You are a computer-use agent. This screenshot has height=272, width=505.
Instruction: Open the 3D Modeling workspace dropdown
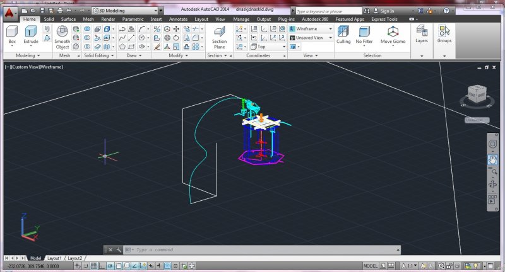click(126, 11)
